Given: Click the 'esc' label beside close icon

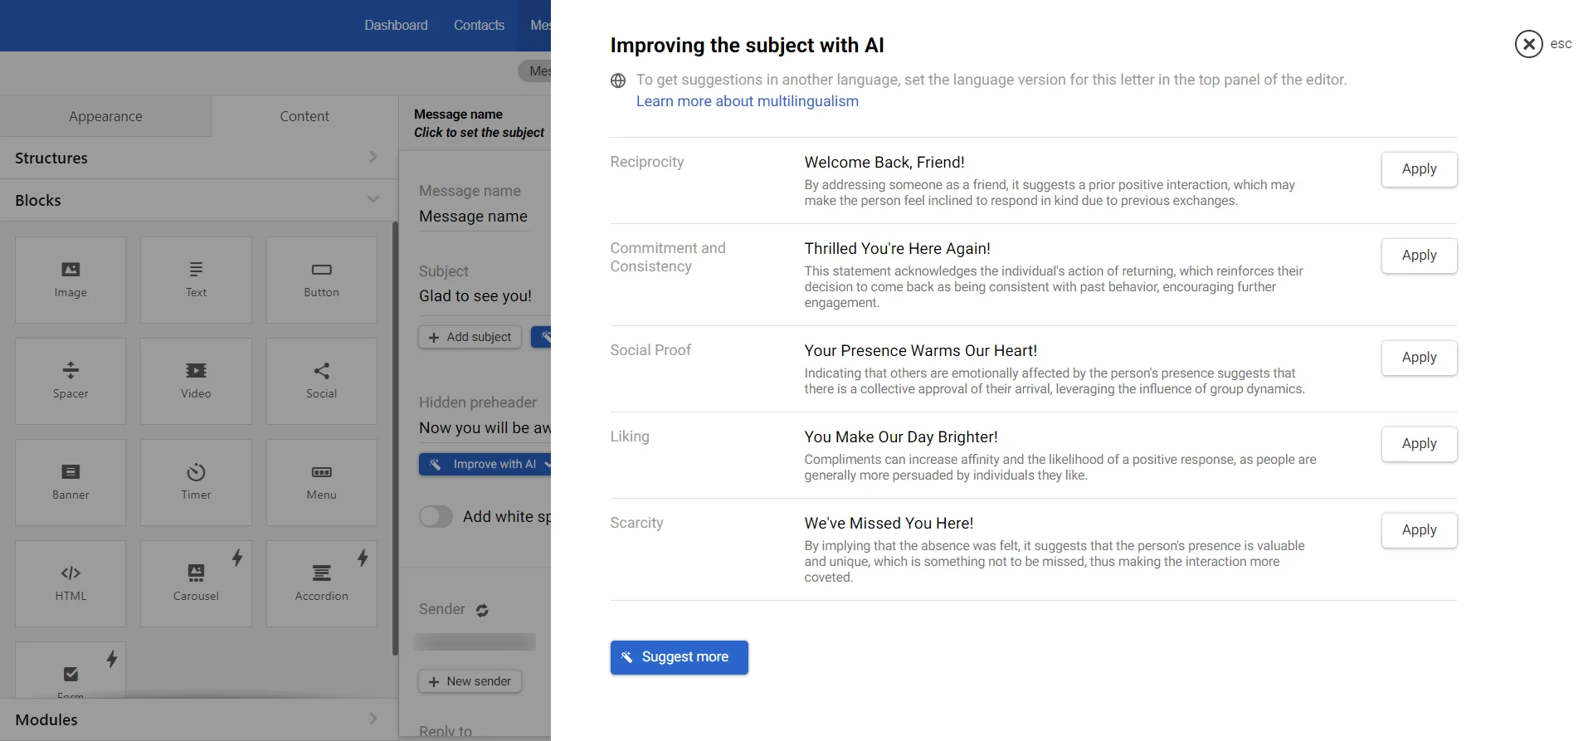Looking at the screenshot, I should [x=1561, y=44].
